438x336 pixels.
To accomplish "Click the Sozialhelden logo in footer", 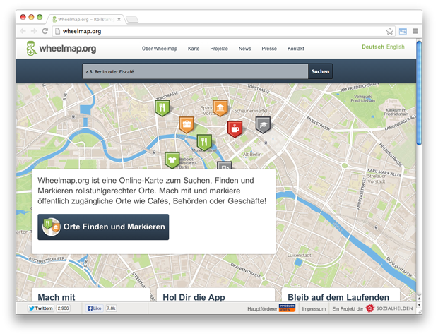I will (389, 308).
